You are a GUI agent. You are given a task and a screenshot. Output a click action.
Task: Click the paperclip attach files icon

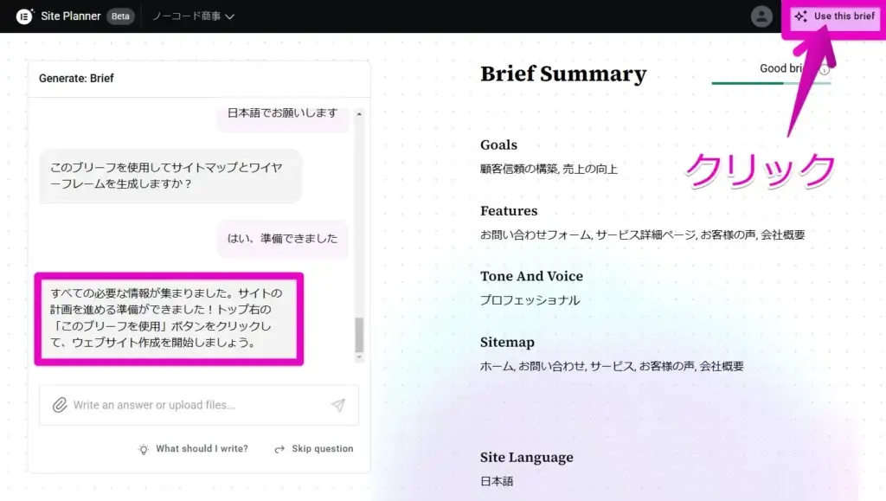(x=60, y=405)
